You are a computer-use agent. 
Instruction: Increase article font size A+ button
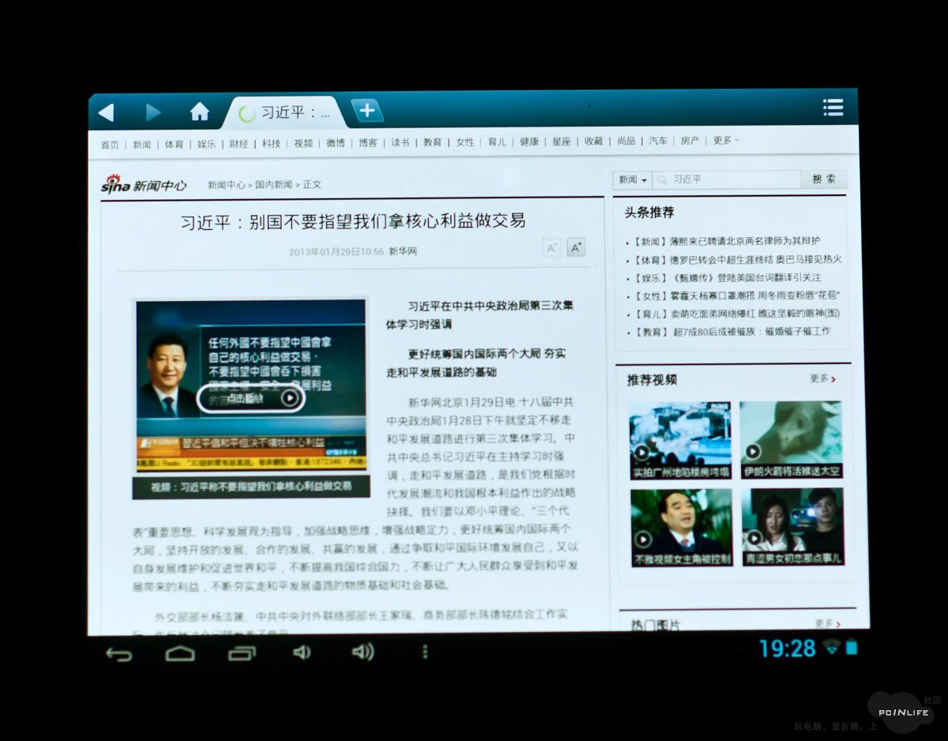tap(576, 247)
